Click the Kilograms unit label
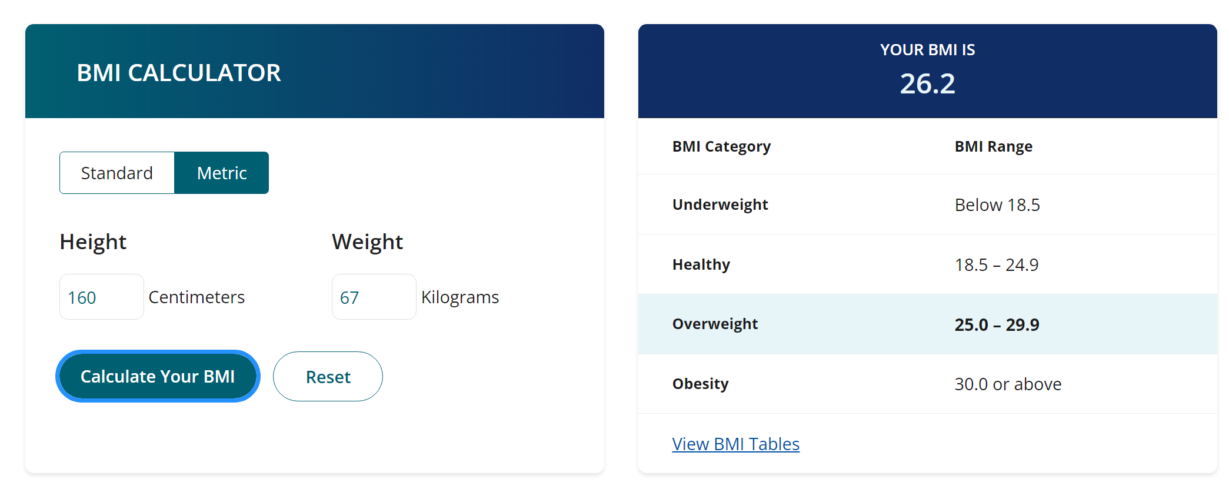Viewport: 1229px width, 486px height. (460, 297)
